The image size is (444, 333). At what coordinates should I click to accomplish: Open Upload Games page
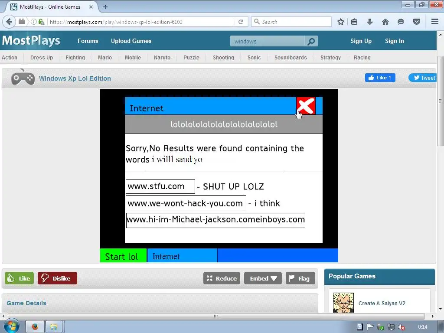(131, 41)
